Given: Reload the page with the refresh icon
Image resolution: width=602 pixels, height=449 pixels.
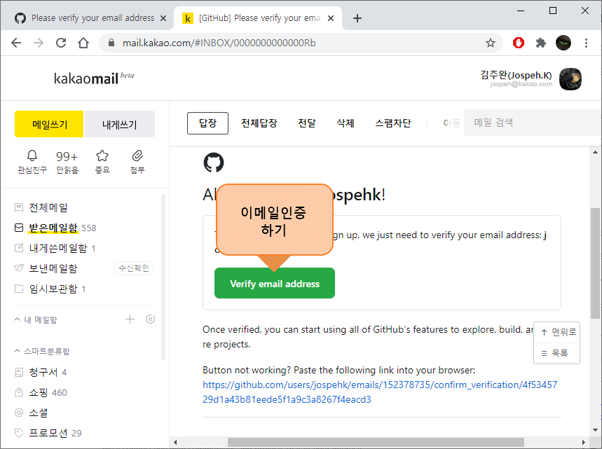Looking at the screenshot, I should point(61,43).
